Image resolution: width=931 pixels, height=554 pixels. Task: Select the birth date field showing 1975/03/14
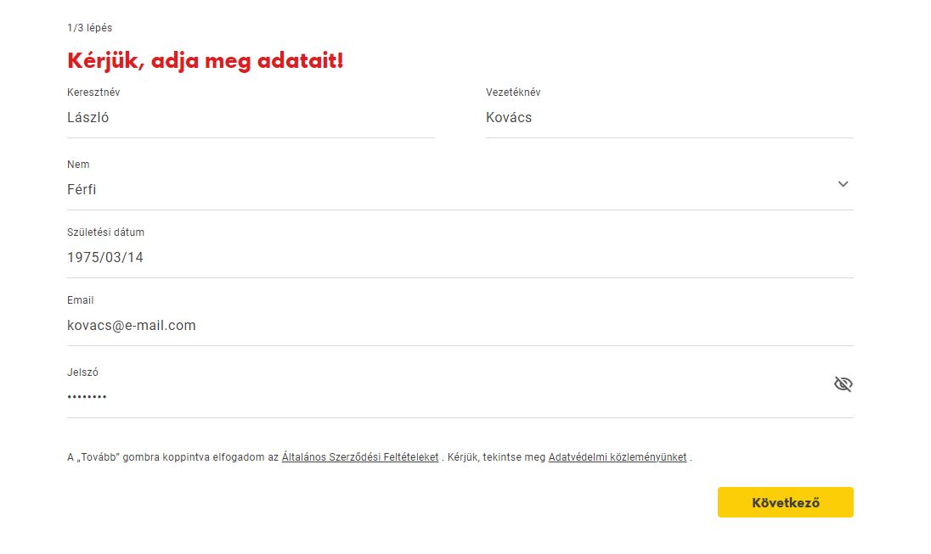click(x=459, y=258)
